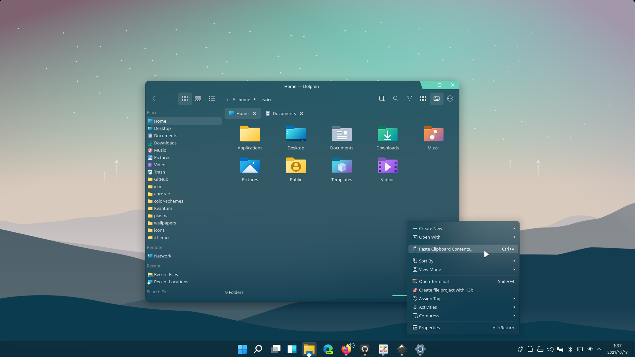Expand the View Mode submenu
The height and width of the screenshot is (357, 635).
(463, 270)
